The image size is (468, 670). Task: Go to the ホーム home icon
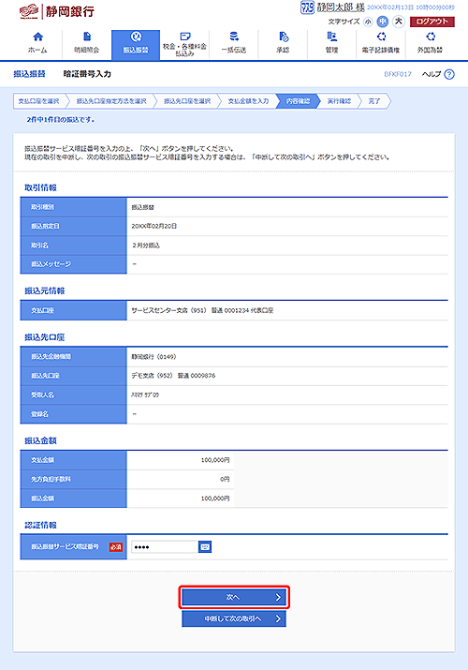(x=38, y=37)
